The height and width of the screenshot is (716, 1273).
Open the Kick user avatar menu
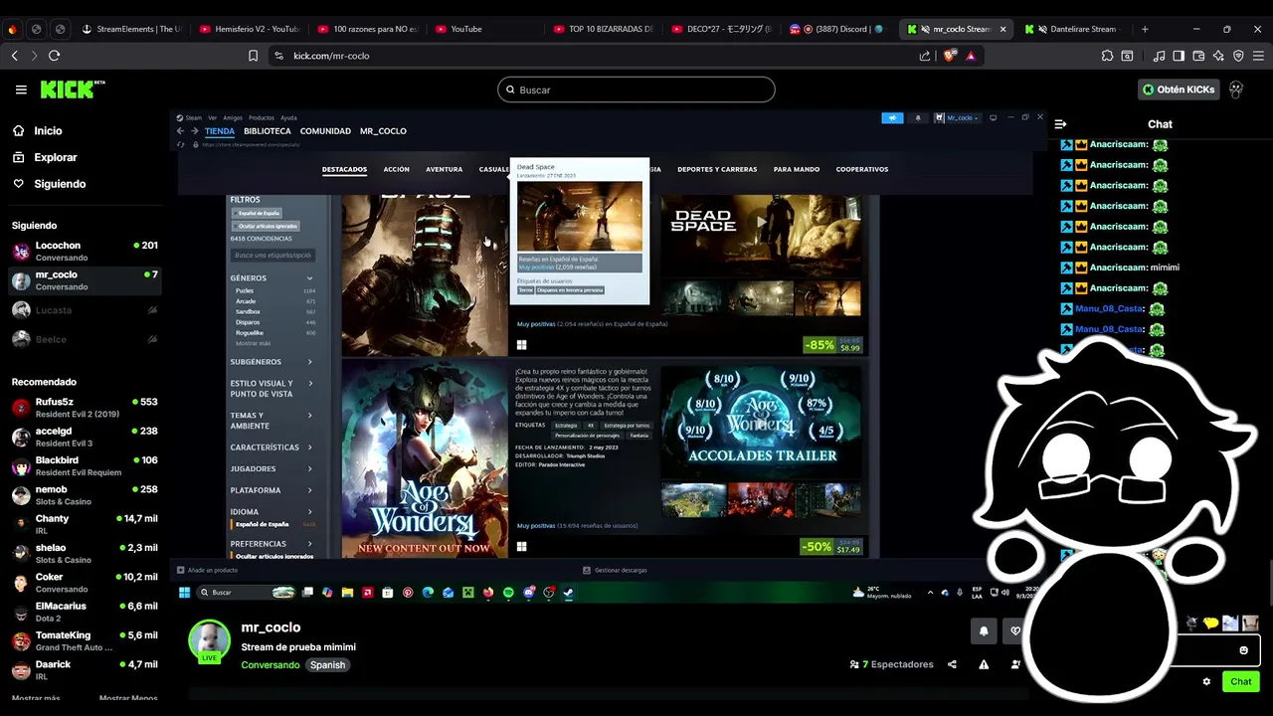(1236, 89)
